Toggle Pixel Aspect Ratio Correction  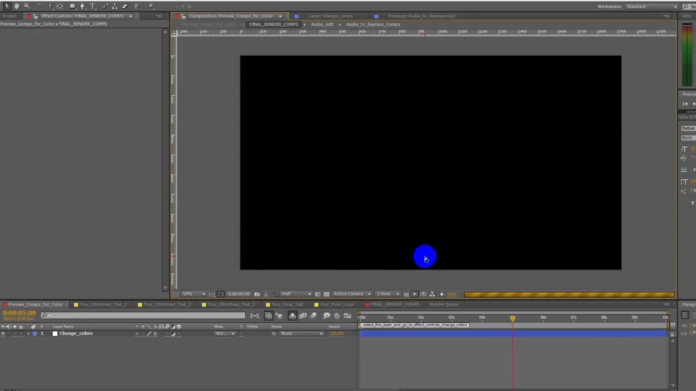pyautogui.click(x=406, y=294)
